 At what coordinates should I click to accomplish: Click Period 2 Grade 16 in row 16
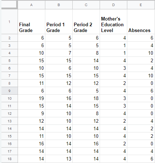coord(86,144)
